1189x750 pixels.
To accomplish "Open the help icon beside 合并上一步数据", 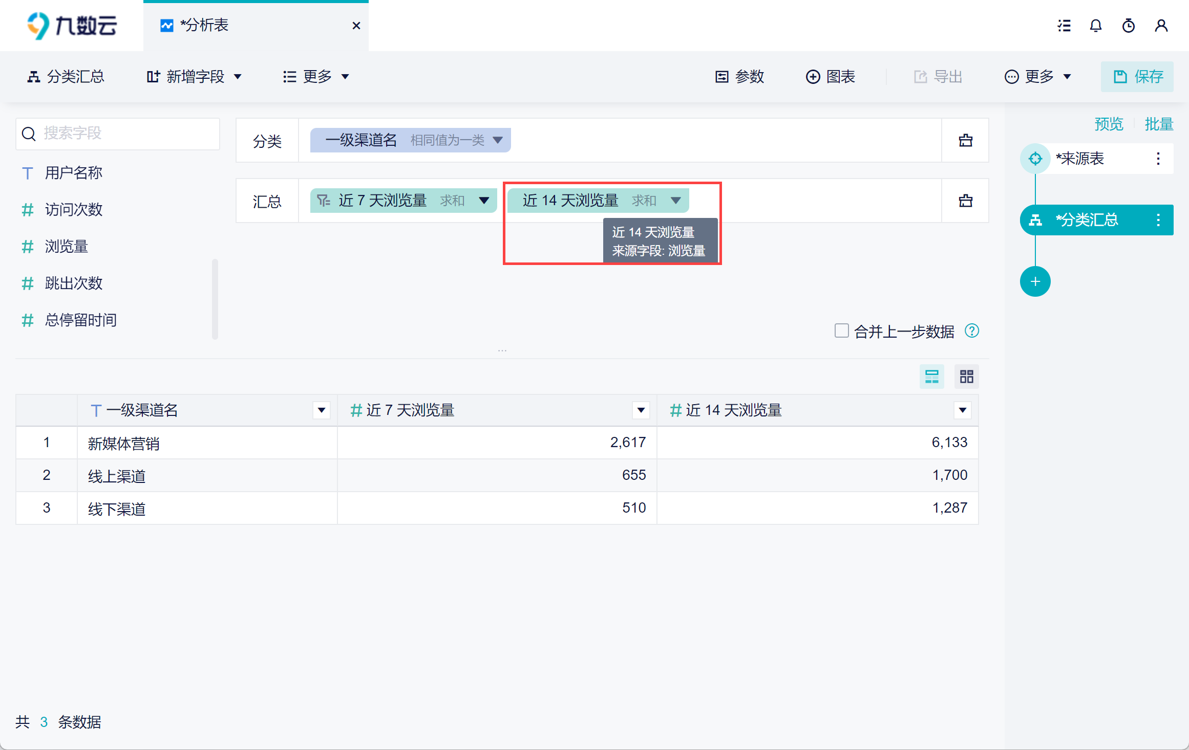I will pos(971,331).
